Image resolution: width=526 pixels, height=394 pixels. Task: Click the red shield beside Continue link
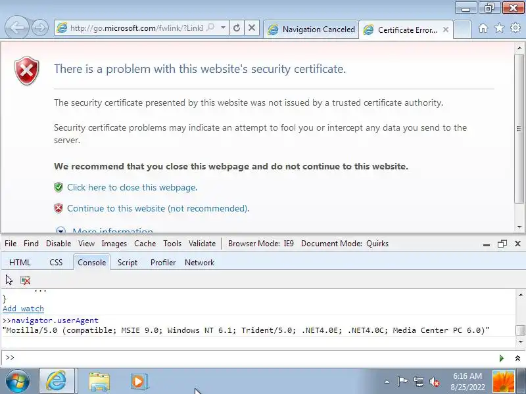point(59,208)
